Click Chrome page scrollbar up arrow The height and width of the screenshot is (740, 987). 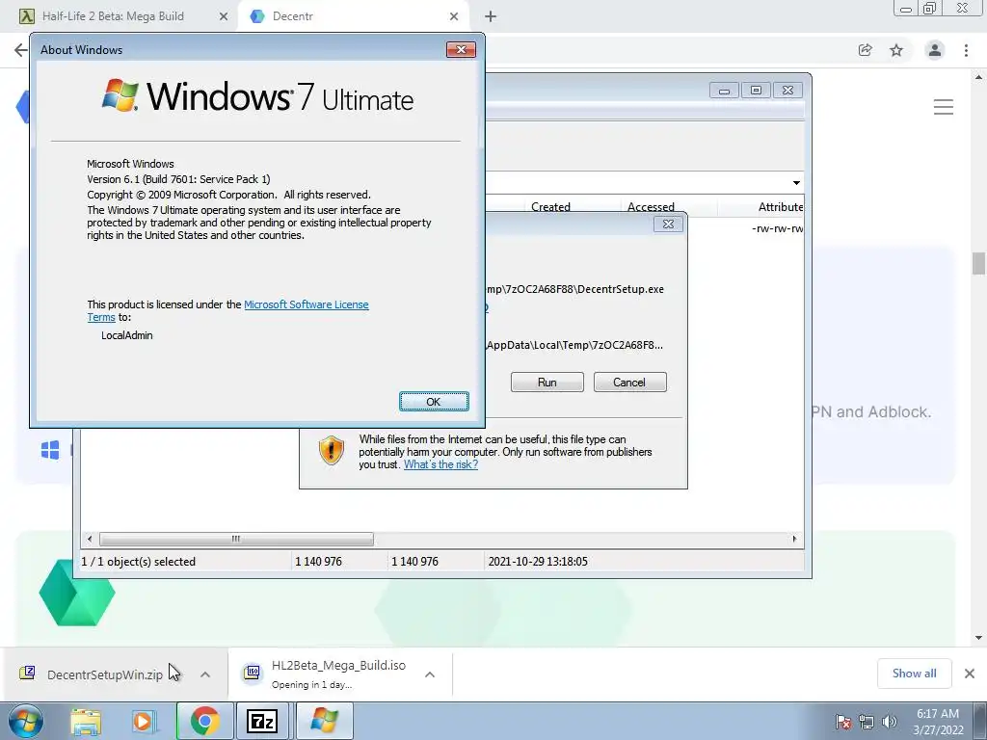(978, 77)
